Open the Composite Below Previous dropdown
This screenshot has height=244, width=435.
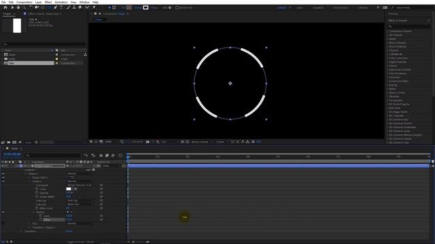(80, 185)
